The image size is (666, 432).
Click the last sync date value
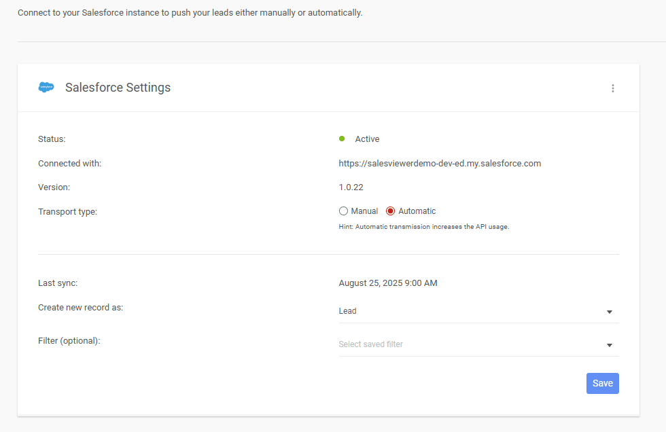[x=388, y=283]
